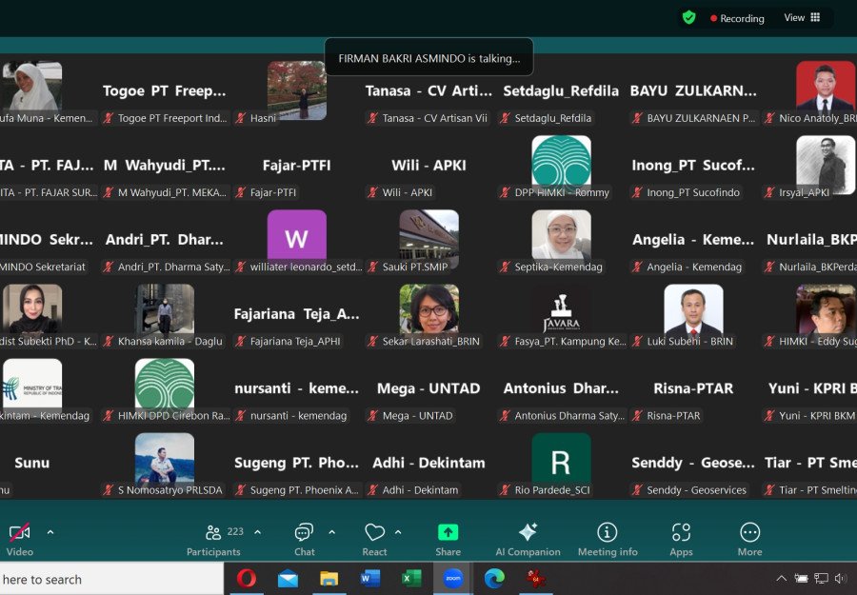Open the Mail app on taskbar
The height and width of the screenshot is (595, 857).
tap(288, 579)
